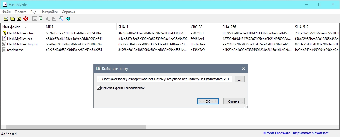Click MD5 value 582678c1e727f15f6beb0e6c43b9b0bc
Image resolution: width=340 pixels, height=137 pixels.
pos(74,33)
